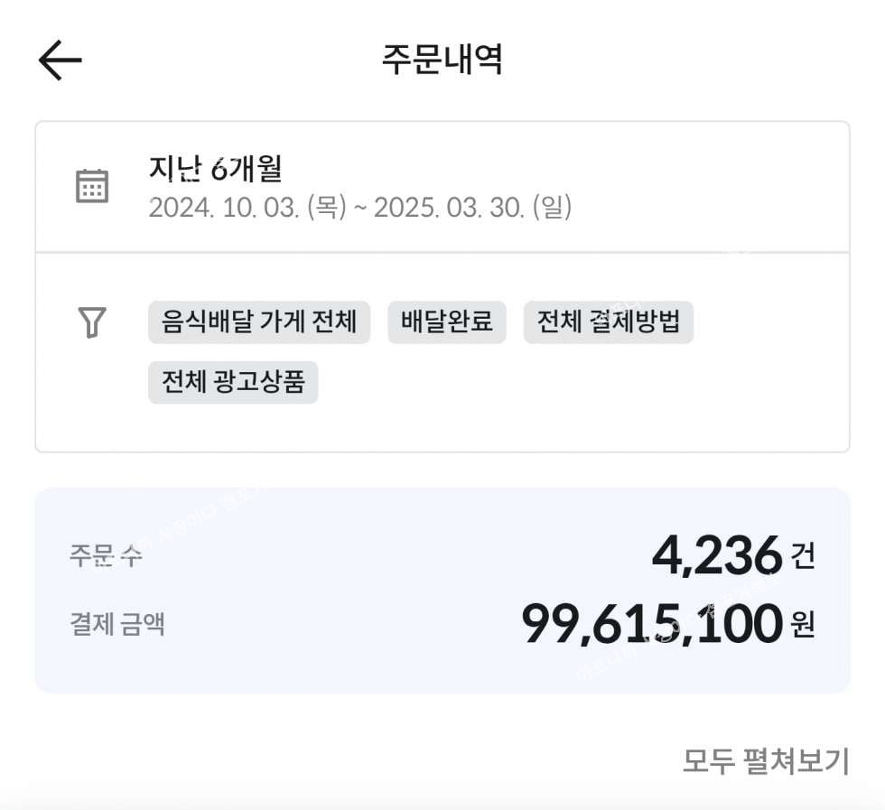Click the end date 2025. 03. 30. (일)
885x810 pixels.
(x=473, y=207)
